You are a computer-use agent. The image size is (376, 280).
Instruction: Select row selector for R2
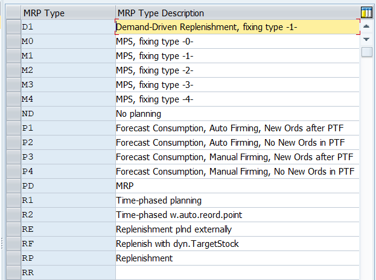point(13,214)
